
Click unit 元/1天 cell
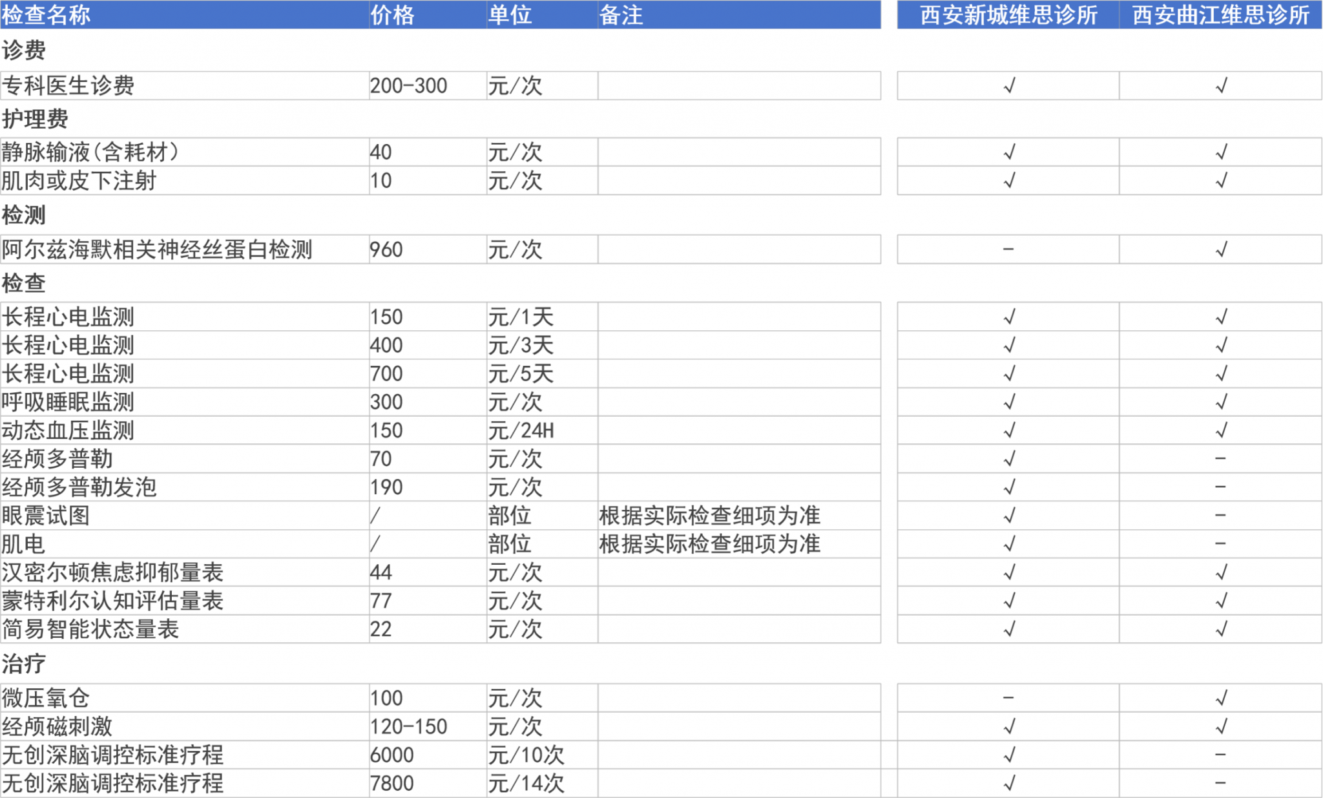click(x=542, y=317)
